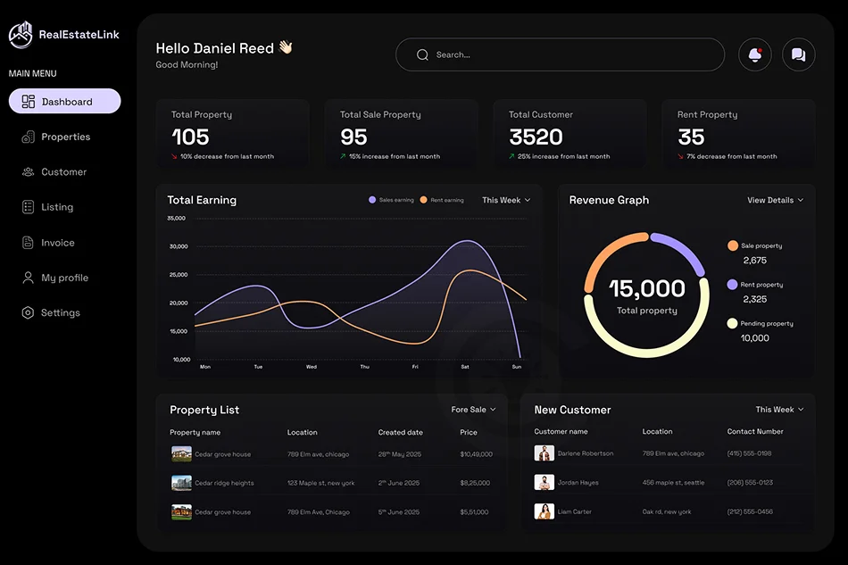Expand the Fore Sale filter dropdown
The image size is (848, 565).
click(472, 409)
